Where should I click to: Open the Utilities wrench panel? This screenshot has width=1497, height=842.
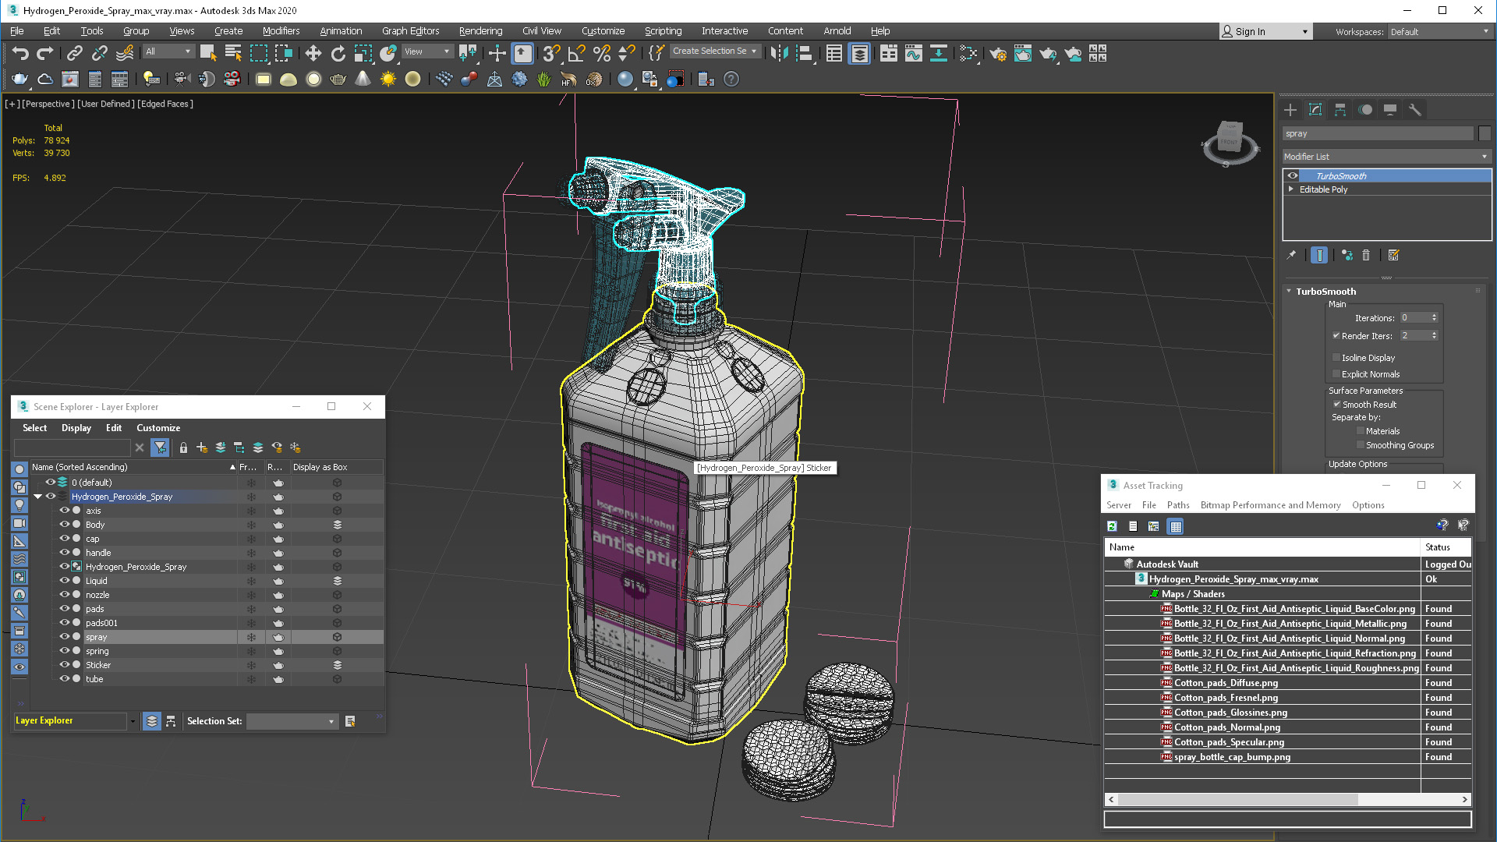(x=1415, y=110)
